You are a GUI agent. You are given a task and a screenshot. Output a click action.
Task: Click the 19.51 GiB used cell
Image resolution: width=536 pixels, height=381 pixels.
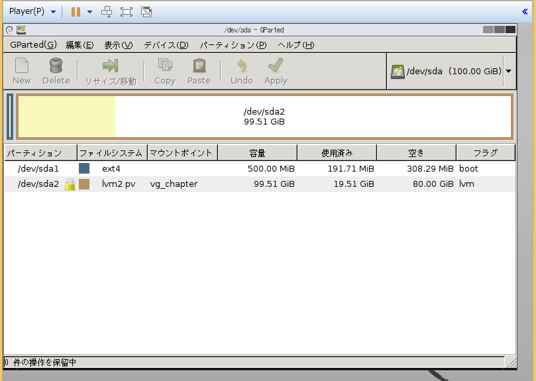[x=354, y=184]
